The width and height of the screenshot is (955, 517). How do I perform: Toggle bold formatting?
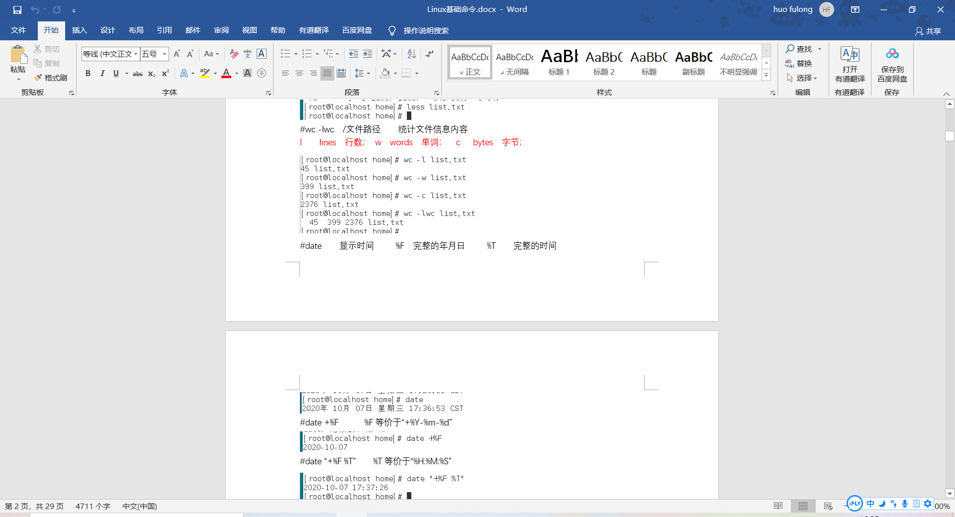[x=88, y=74]
